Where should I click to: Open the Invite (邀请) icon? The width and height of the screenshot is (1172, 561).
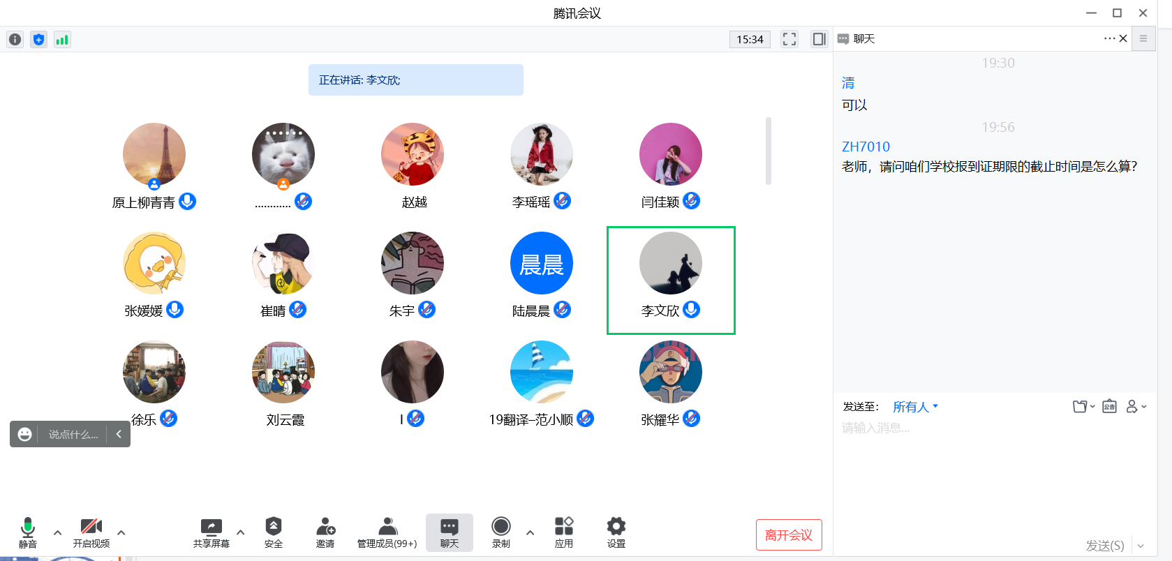tap(325, 533)
